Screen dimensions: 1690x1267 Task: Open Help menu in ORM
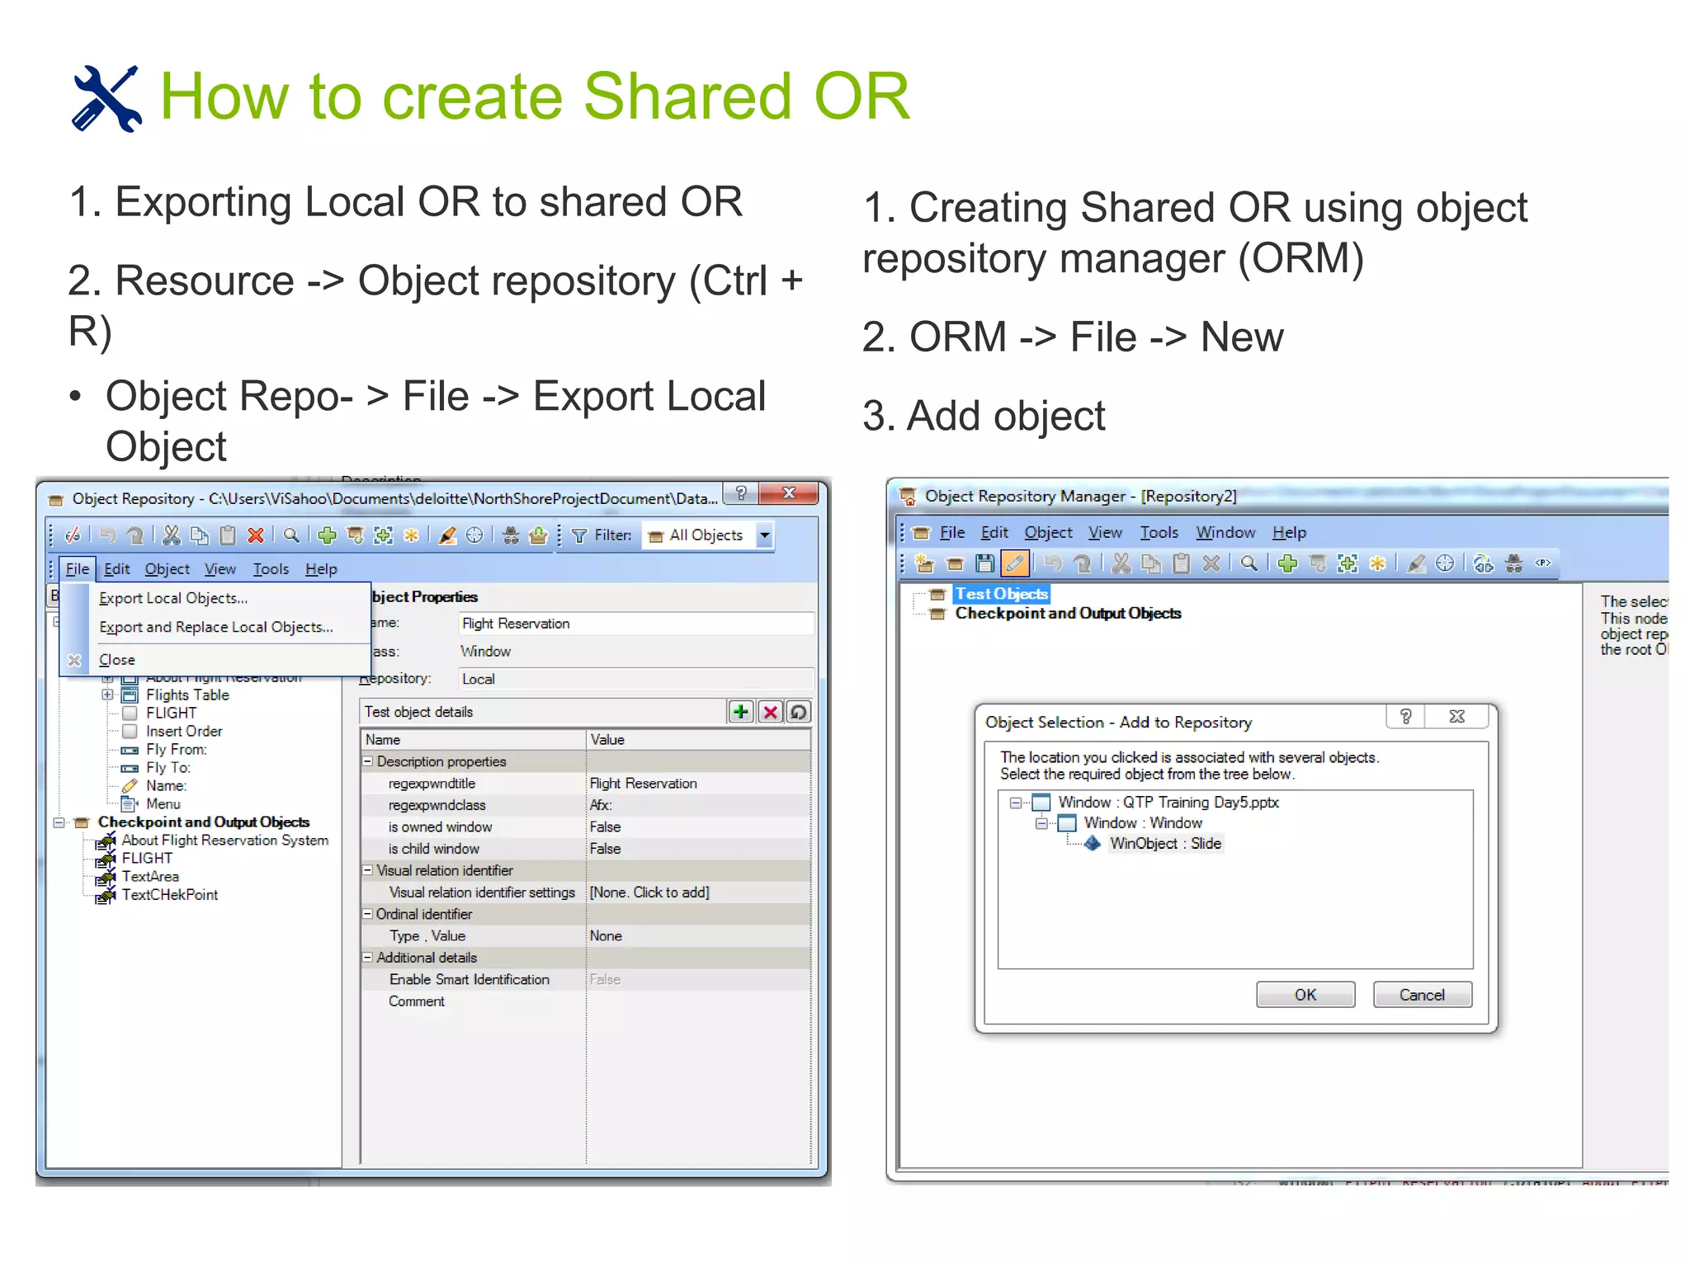[x=1289, y=533]
